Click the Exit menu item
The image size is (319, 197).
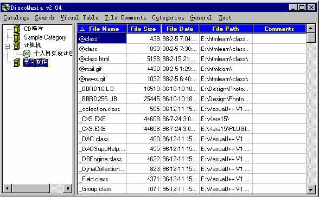(225, 18)
